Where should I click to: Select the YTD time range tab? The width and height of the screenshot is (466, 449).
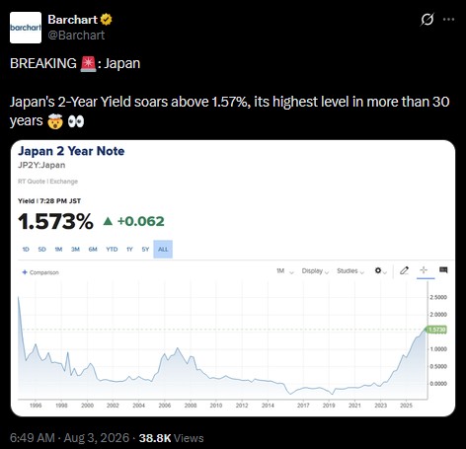pyautogui.click(x=112, y=250)
